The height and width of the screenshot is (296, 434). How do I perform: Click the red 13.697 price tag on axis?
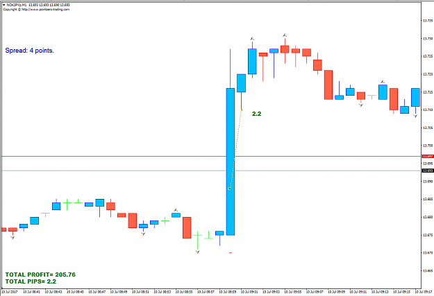pyautogui.click(x=428, y=157)
